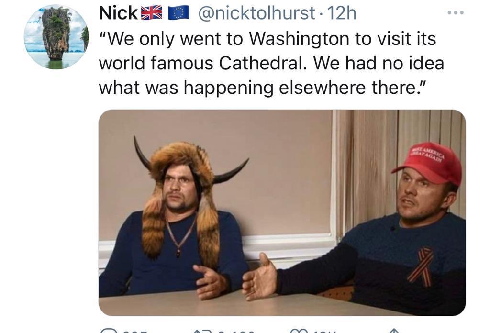Open profile via the display name Nick
The height and width of the screenshot is (333, 490).
point(119,13)
